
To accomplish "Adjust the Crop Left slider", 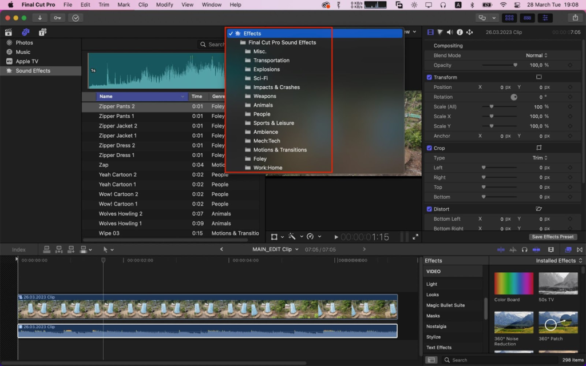I will [x=500, y=168].
